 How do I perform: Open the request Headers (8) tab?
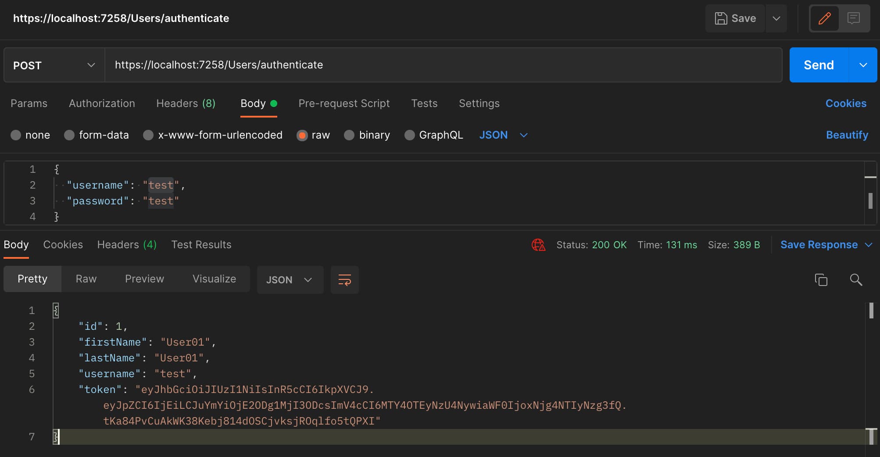coord(186,104)
